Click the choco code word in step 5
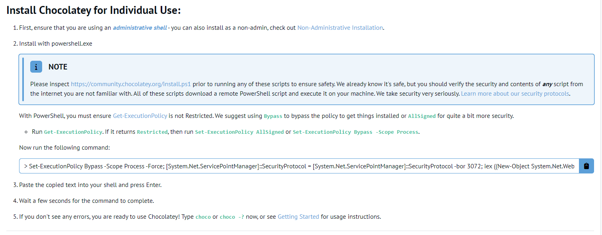 point(203,217)
